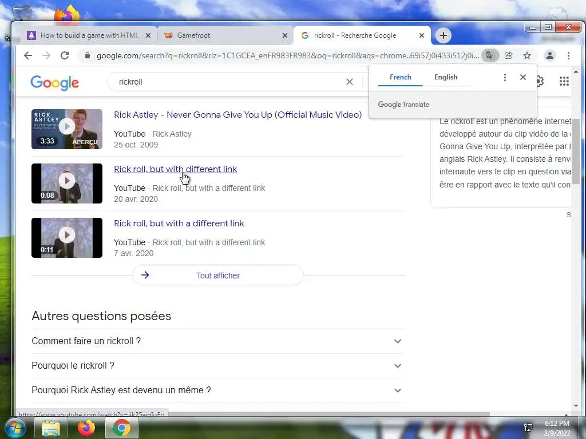Click the network tray icon
The height and width of the screenshot is (439, 586).
[x=528, y=428]
